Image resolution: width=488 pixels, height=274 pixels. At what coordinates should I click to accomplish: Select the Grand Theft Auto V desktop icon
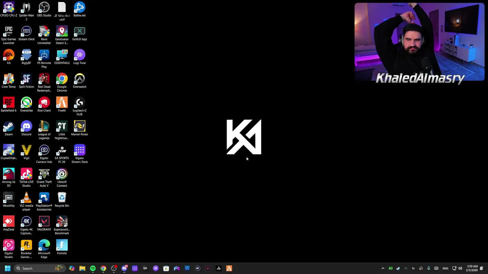click(x=44, y=178)
